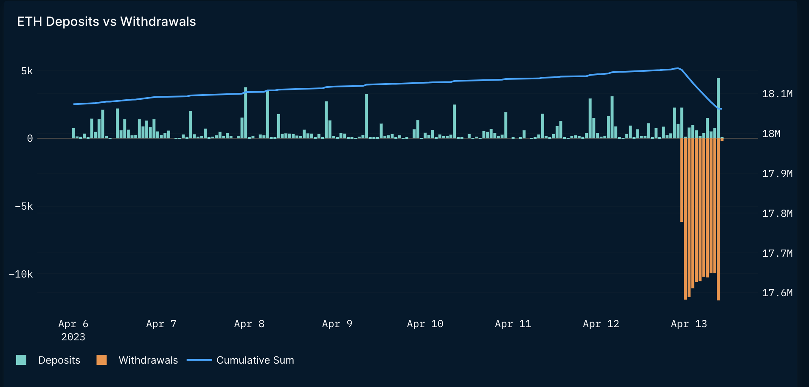Toggle the Withdrawals legend label
The image size is (809, 387).
click(x=148, y=360)
